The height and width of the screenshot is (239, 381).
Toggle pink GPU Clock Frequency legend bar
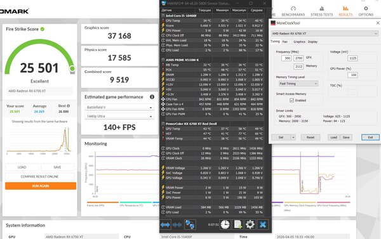tap(333, 202)
